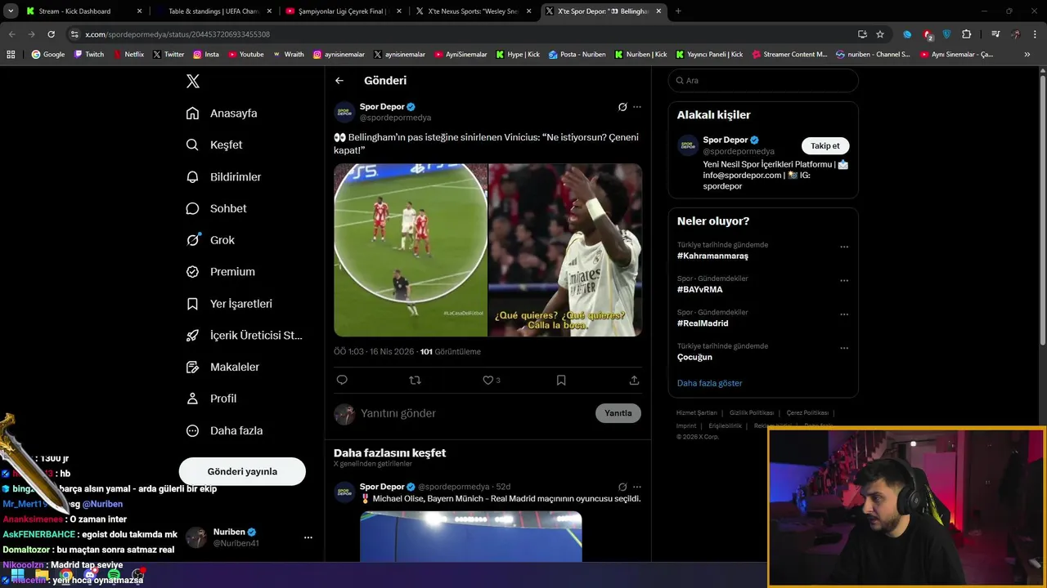Open more options for Çocuğun trend
The height and width of the screenshot is (588, 1047).
tap(844, 348)
